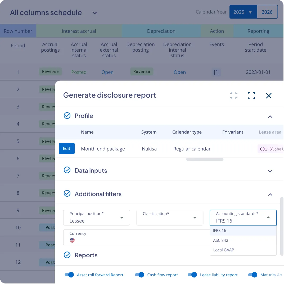The width and height of the screenshot is (284, 284).
Task: Click the Action column group header
Action: pyautogui.click(x=217, y=31)
